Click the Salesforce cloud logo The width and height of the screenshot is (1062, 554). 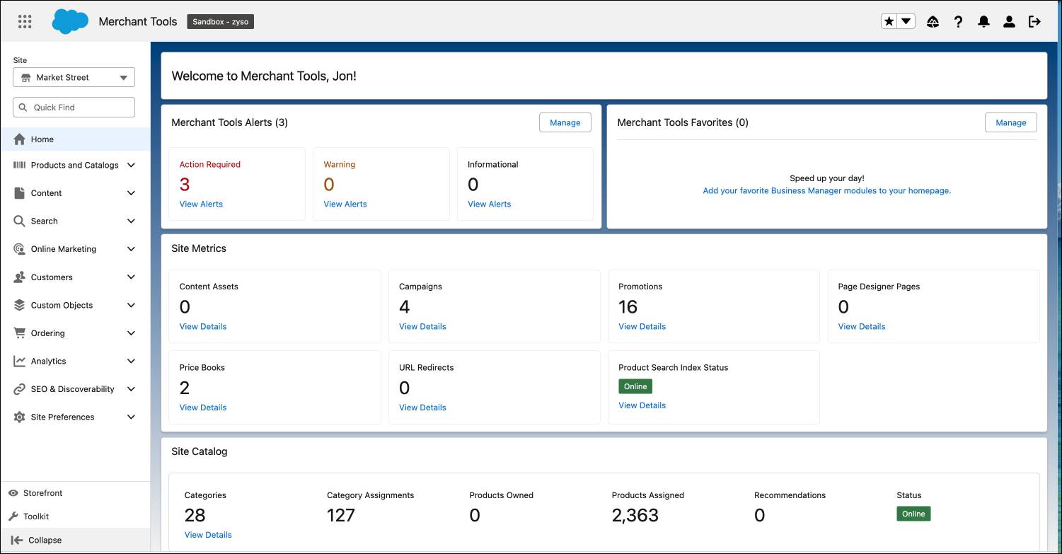click(70, 21)
